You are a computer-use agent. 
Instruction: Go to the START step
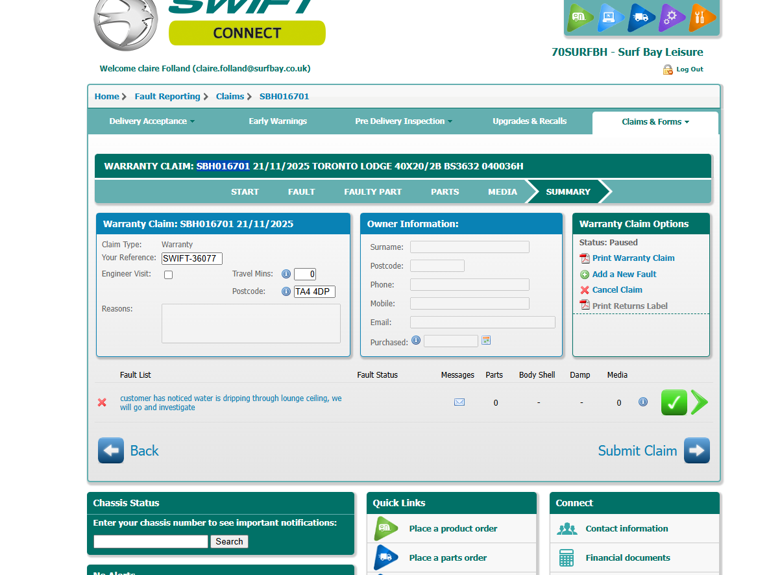click(x=245, y=192)
